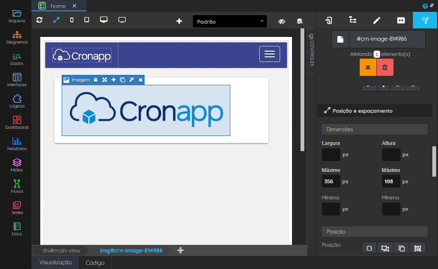
Task: Open the horizontal arrows panel tab
Action: pos(401,20)
